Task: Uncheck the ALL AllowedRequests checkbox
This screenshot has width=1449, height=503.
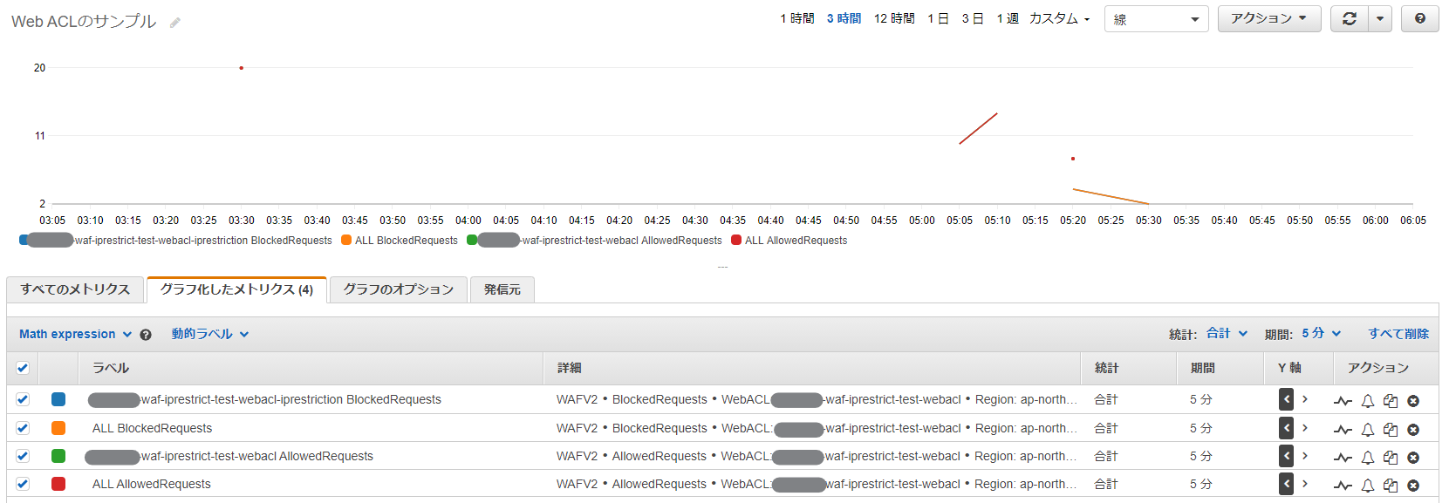Action: pos(23,484)
